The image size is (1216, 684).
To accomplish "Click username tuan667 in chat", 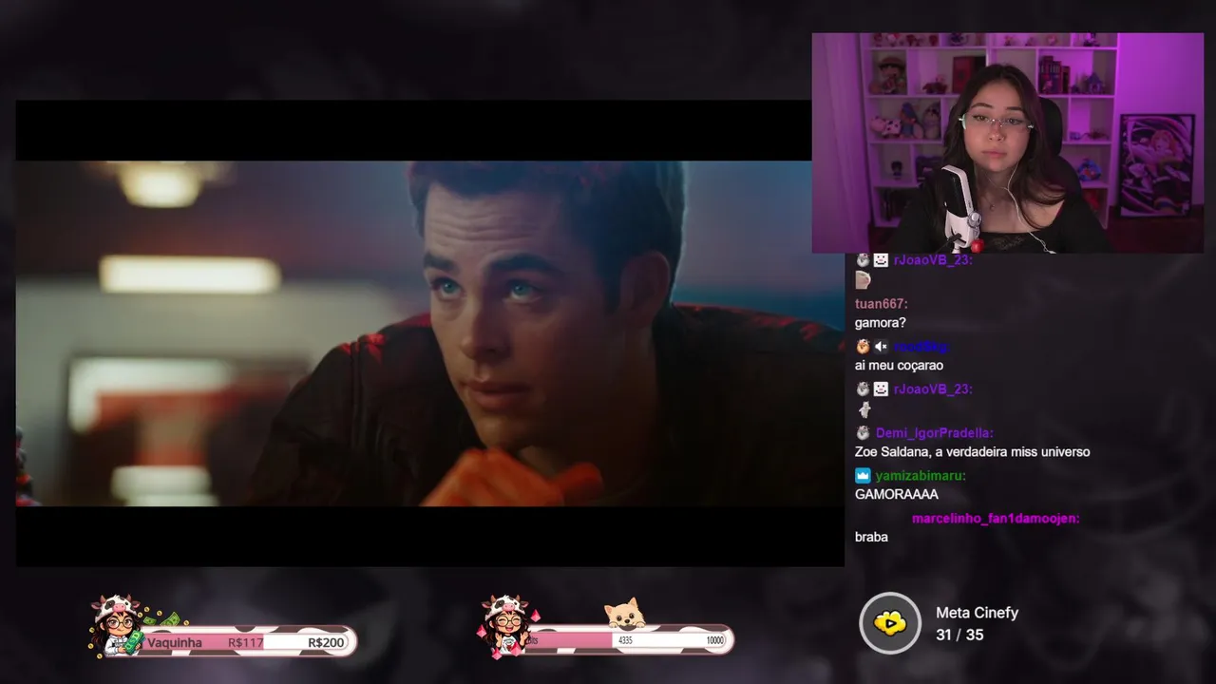I will (881, 304).
